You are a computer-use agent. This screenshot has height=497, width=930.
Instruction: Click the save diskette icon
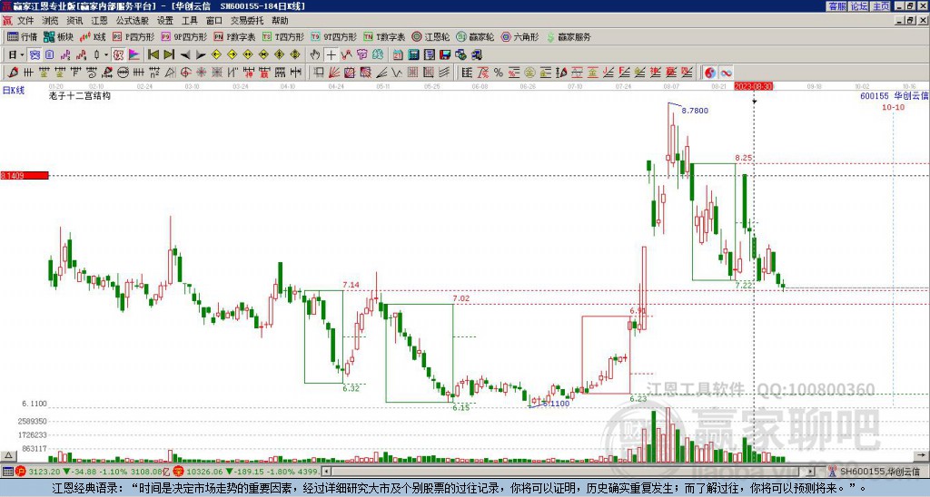pos(445,54)
